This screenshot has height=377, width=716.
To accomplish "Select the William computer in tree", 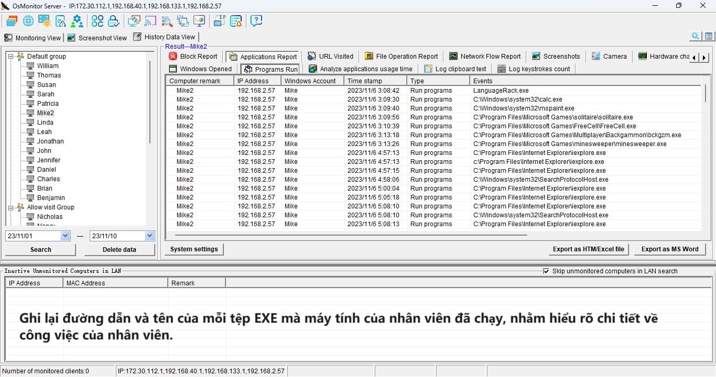I will tap(48, 66).
